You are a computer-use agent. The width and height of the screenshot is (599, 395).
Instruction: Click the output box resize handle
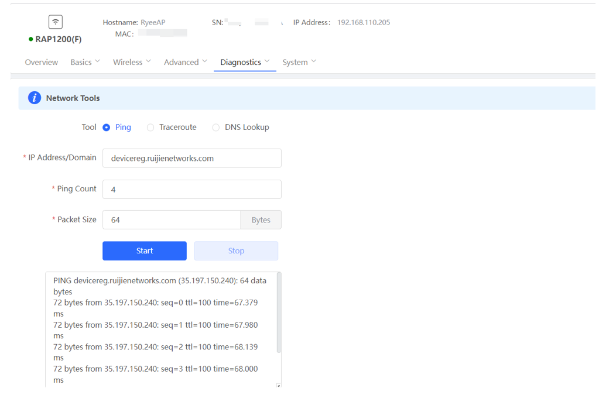[x=278, y=385]
